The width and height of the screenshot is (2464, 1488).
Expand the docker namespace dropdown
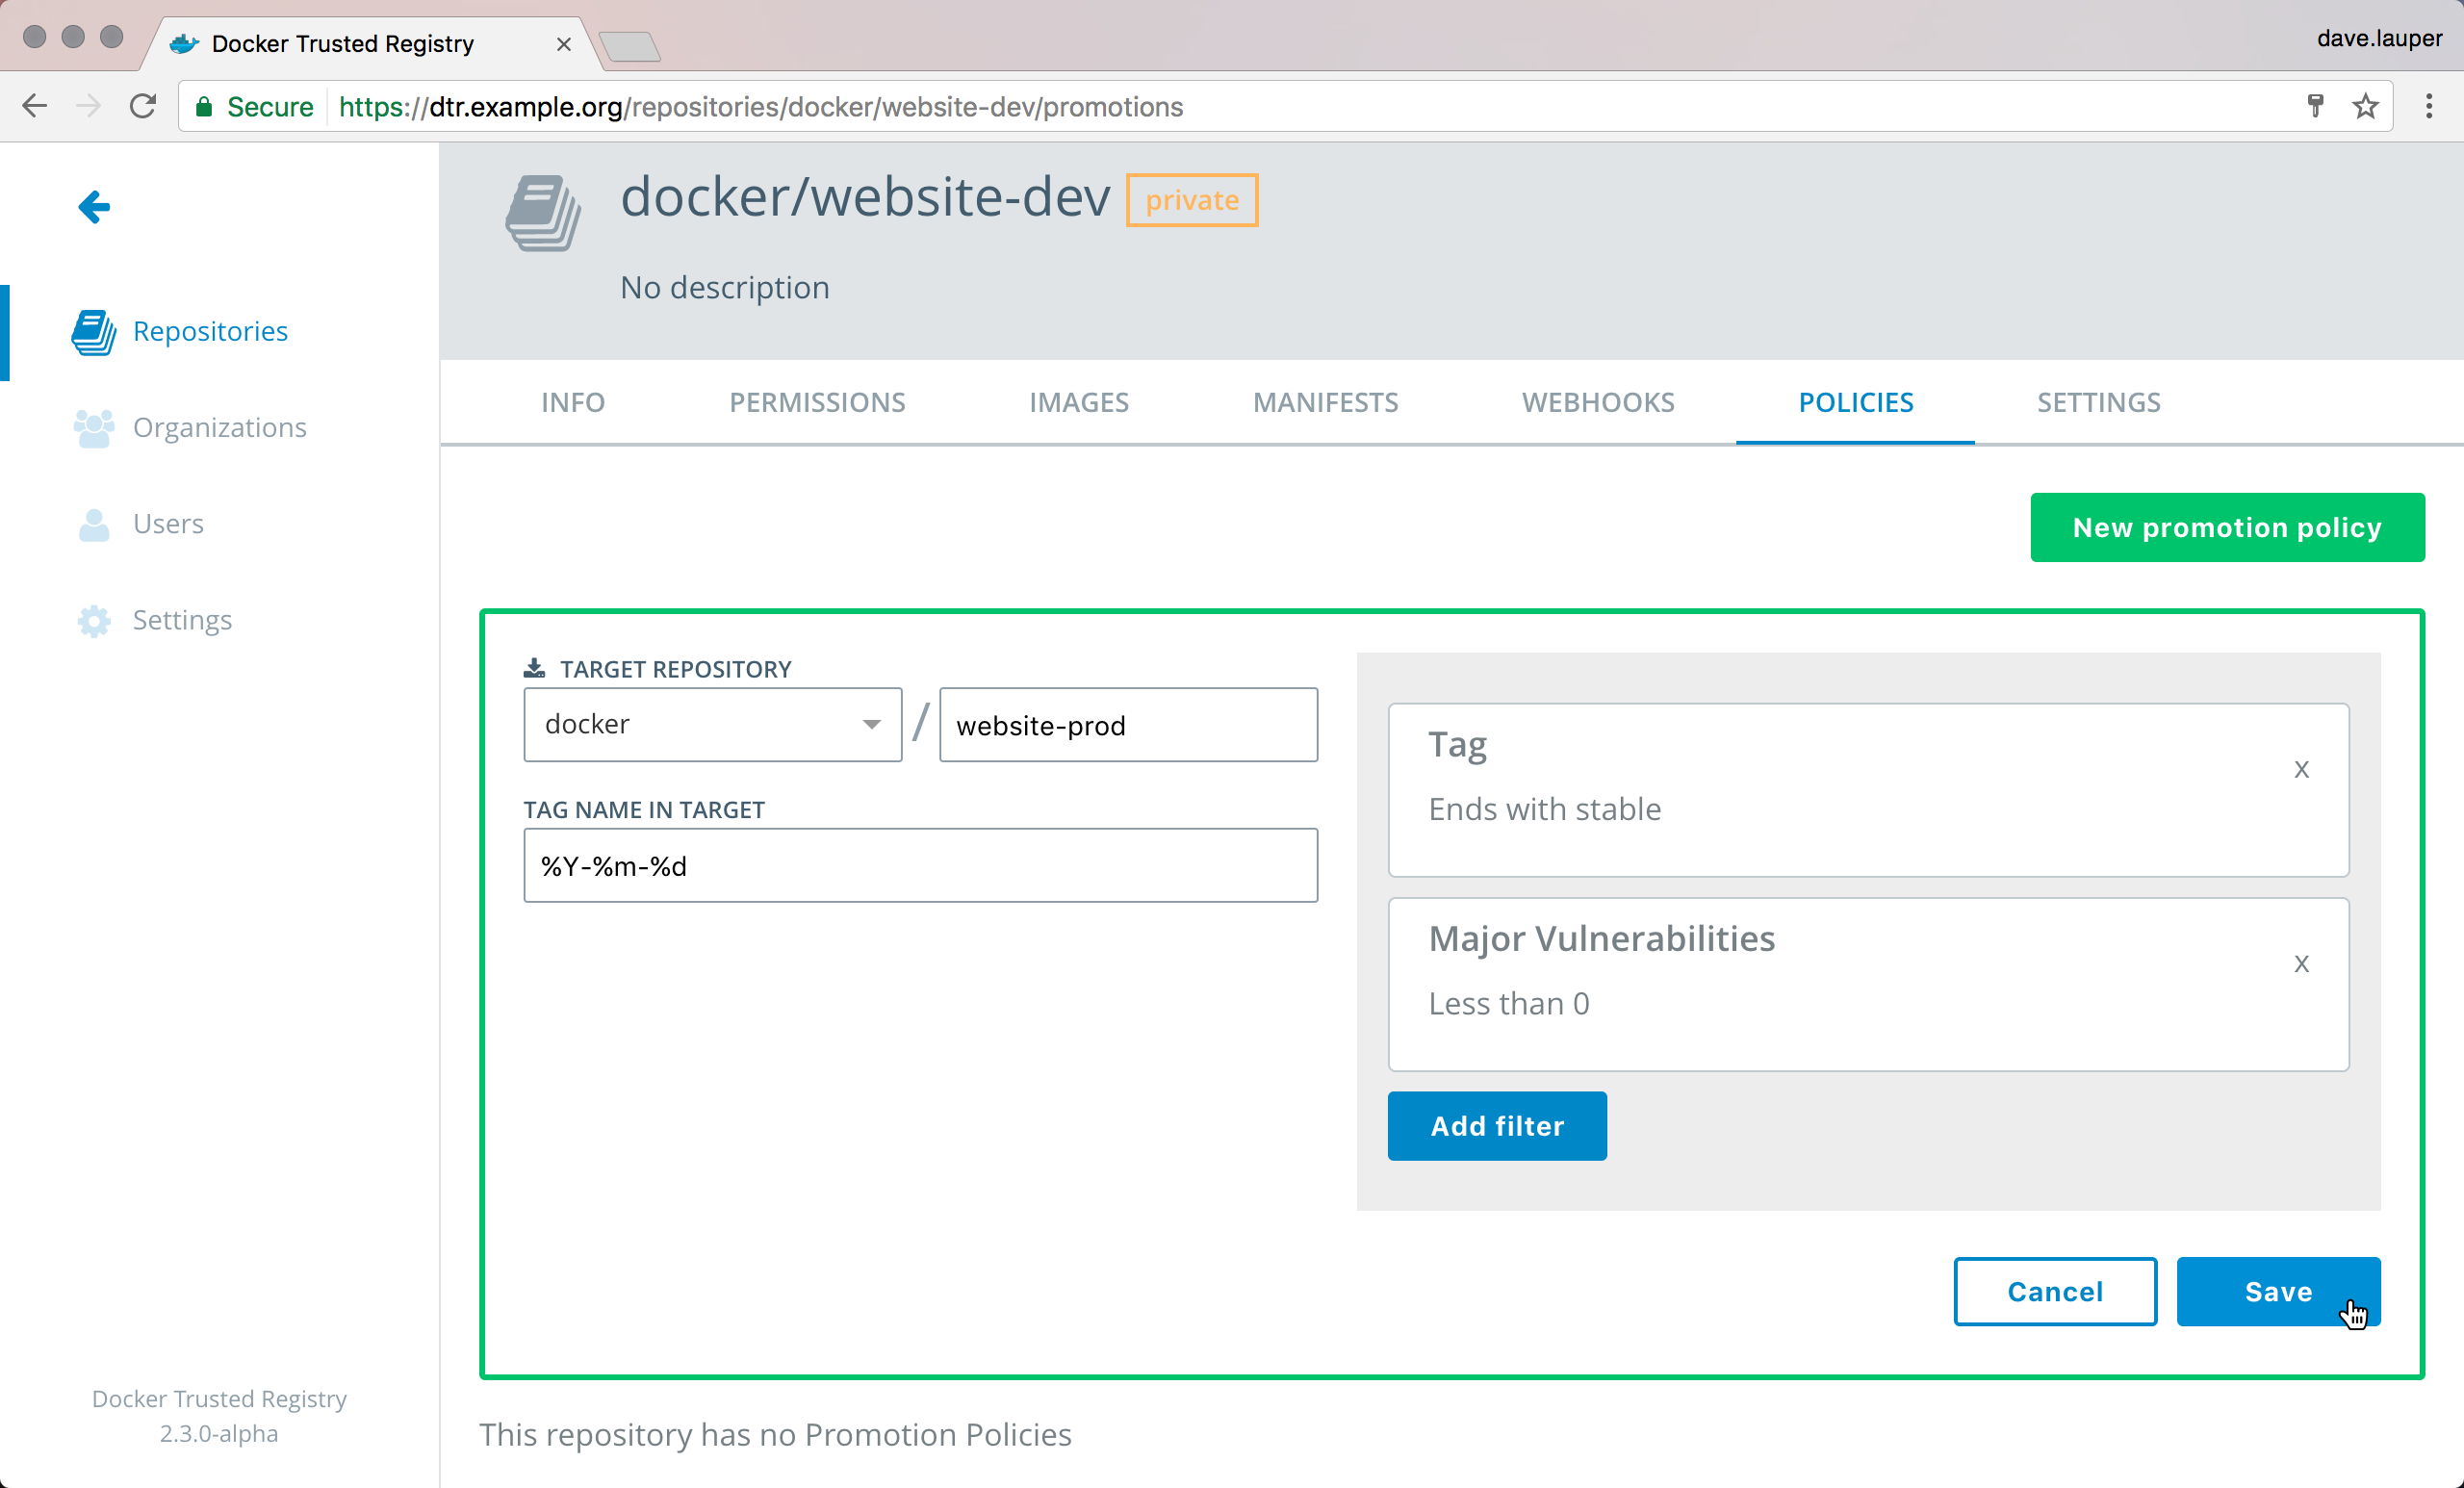[x=712, y=724]
